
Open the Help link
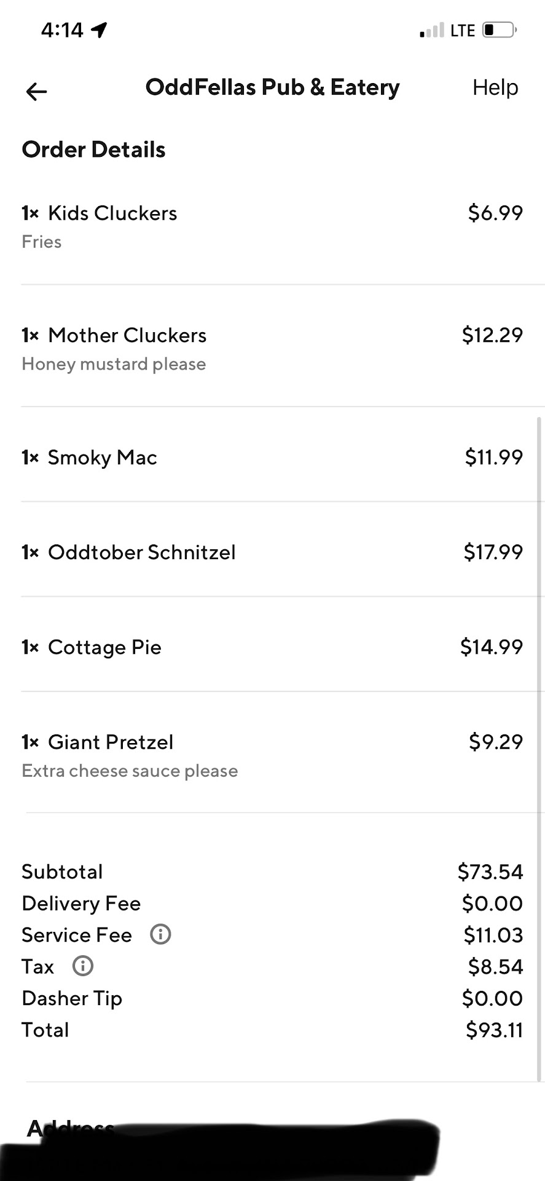coord(495,87)
